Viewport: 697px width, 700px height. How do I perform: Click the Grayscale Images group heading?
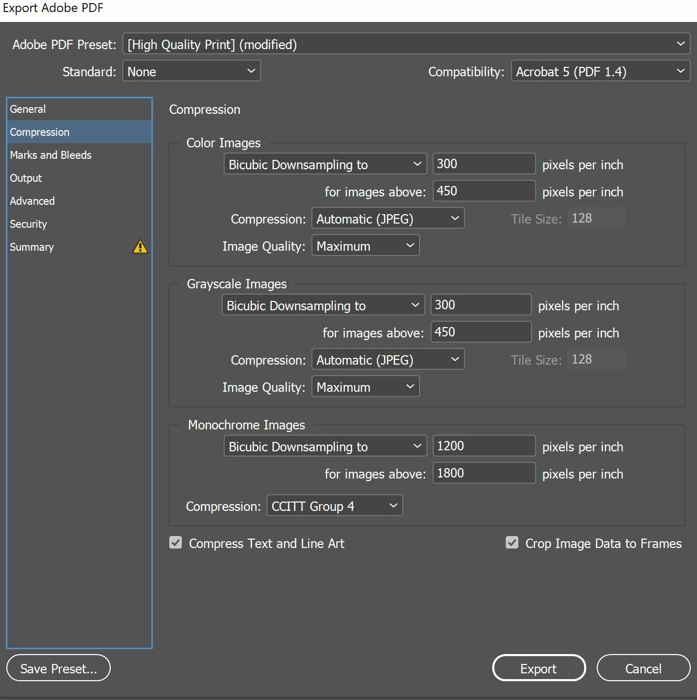coord(237,284)
